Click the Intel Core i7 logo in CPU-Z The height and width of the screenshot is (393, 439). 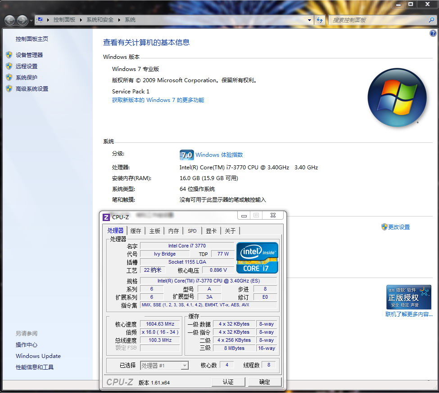(x=257, y=258)
